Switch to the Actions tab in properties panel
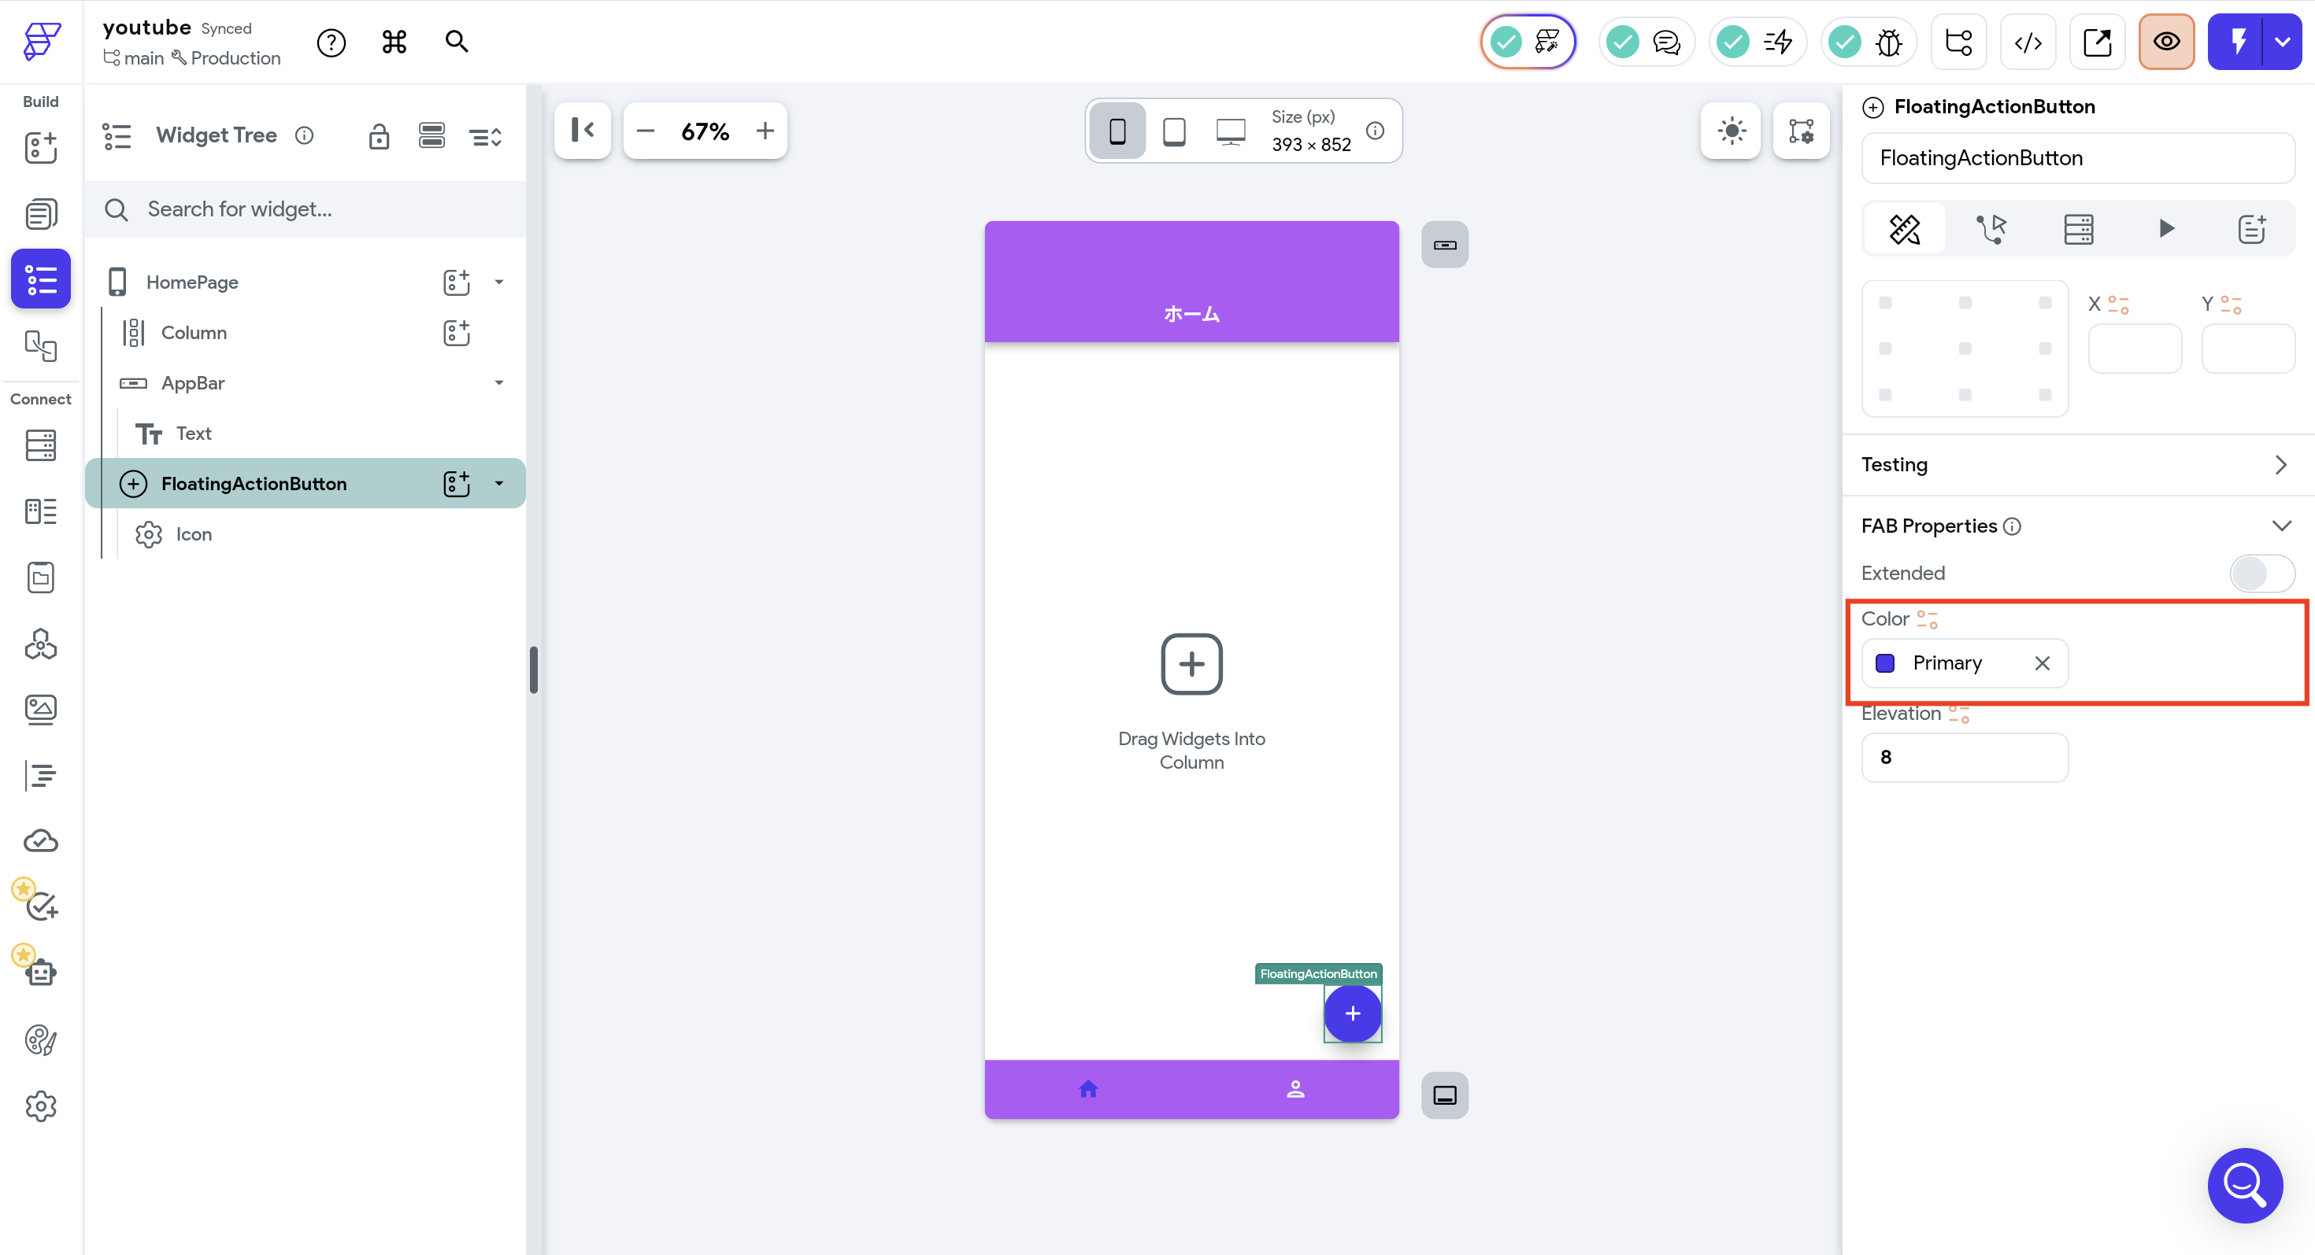The height and width of the screenshot is (1255, 2315). (1991, 229)
